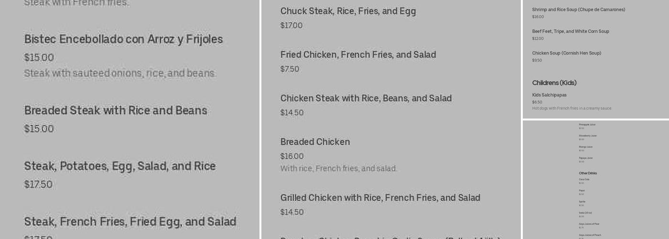
Task: Choose Beef Feet, Tripe, and White Corn Soup
Action: coord(570,32)
